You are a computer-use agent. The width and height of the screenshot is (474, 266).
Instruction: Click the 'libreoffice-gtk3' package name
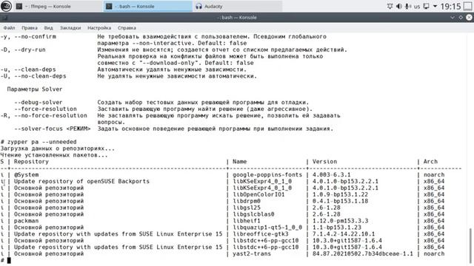point(260,234)
